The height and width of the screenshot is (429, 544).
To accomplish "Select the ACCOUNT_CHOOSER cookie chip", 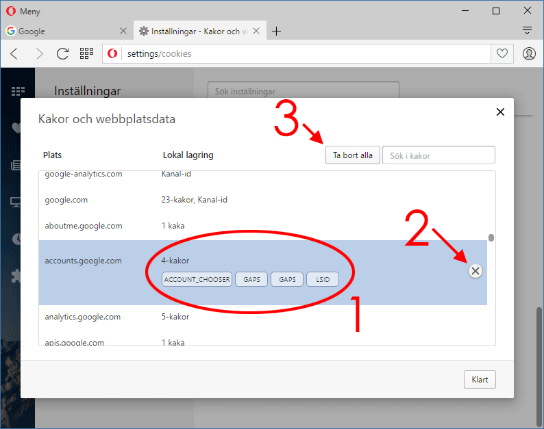I will 197,279.
